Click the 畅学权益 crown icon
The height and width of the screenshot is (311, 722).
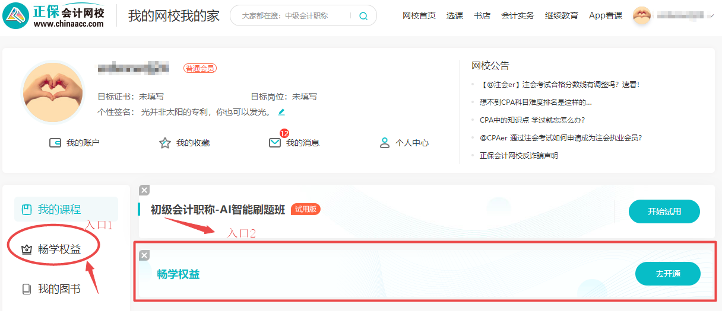[26, 249]
